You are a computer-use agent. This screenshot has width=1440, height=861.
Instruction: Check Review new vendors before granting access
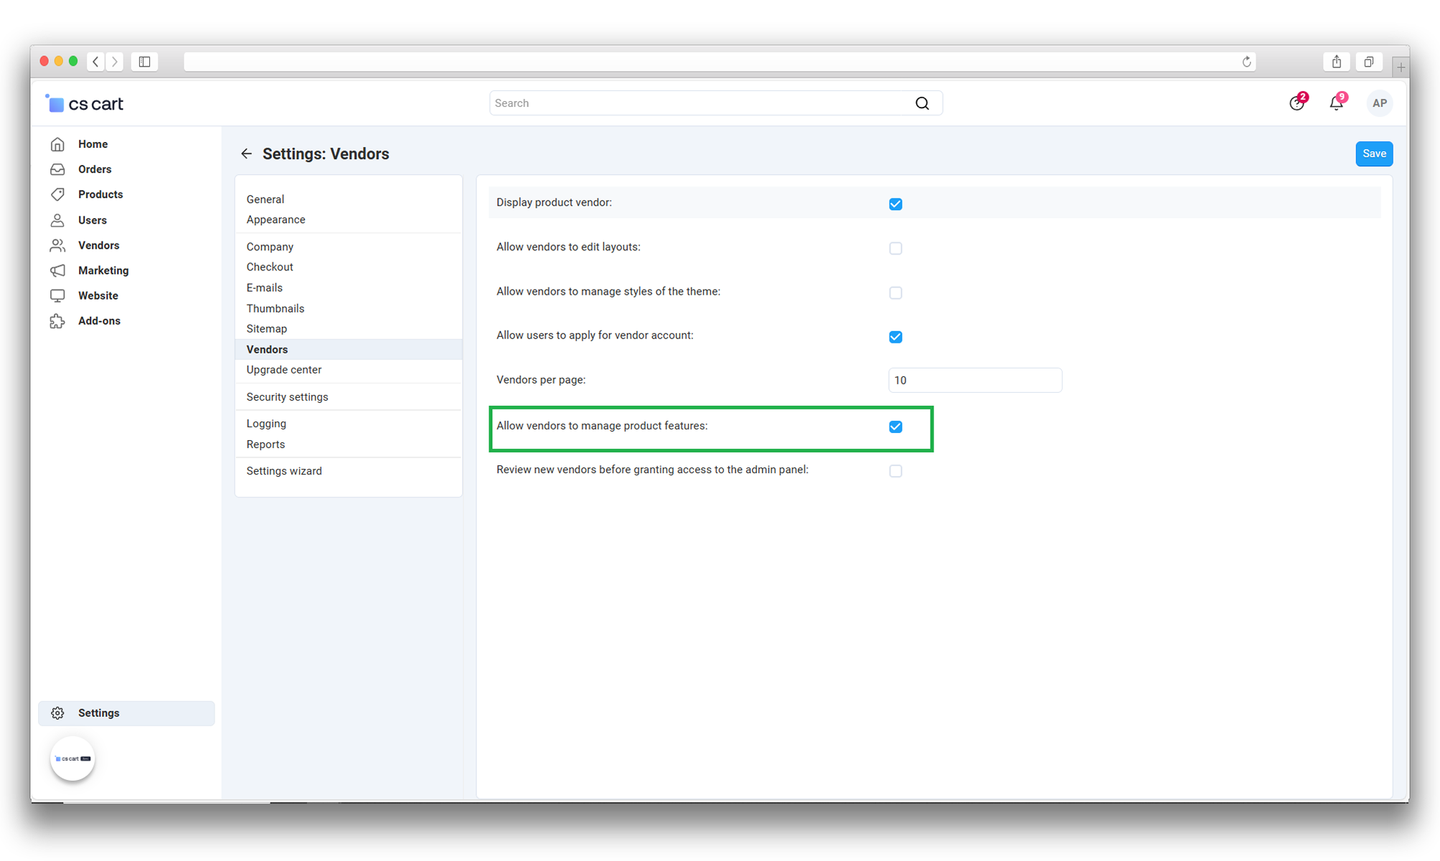click(x=895, y=471)
